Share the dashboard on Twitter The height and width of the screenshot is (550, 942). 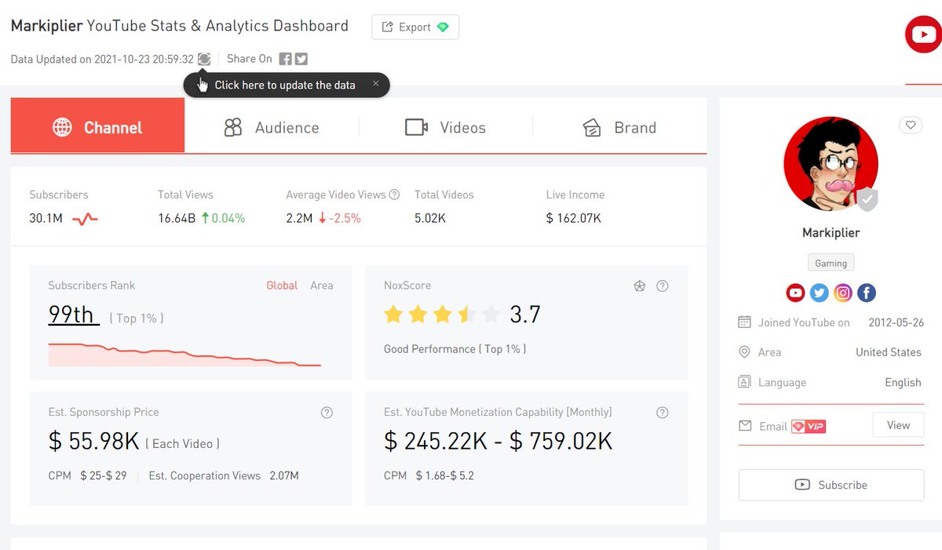tap(301, 59)
